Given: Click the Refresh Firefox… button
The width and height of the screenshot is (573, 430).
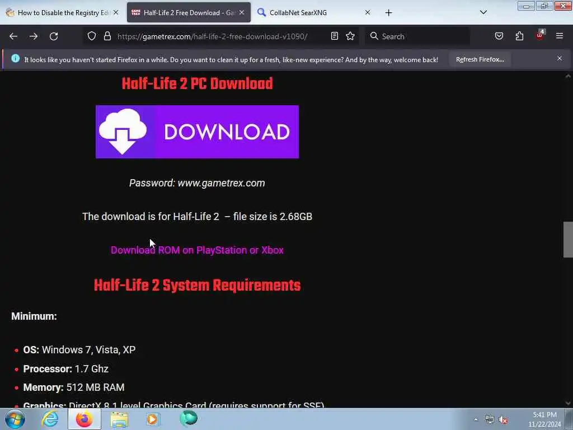Looking at the screenshot, I should [480, 59].
